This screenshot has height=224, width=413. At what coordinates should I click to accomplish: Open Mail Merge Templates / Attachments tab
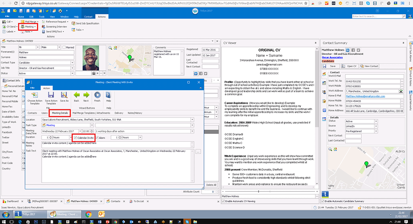[91, 113]
